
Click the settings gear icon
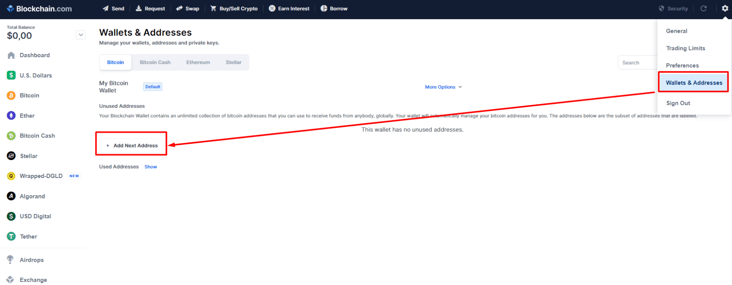click(725, 8)
